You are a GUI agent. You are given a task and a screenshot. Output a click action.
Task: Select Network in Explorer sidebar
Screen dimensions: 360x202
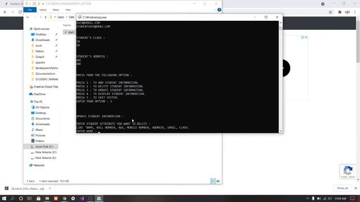(x=39, y=165)
